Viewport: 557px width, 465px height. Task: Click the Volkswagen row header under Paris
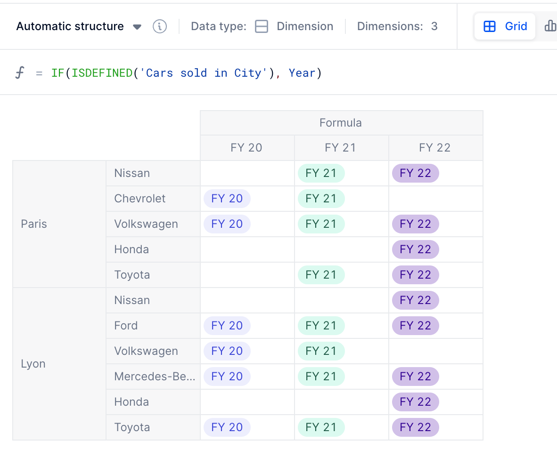(153, 224)
